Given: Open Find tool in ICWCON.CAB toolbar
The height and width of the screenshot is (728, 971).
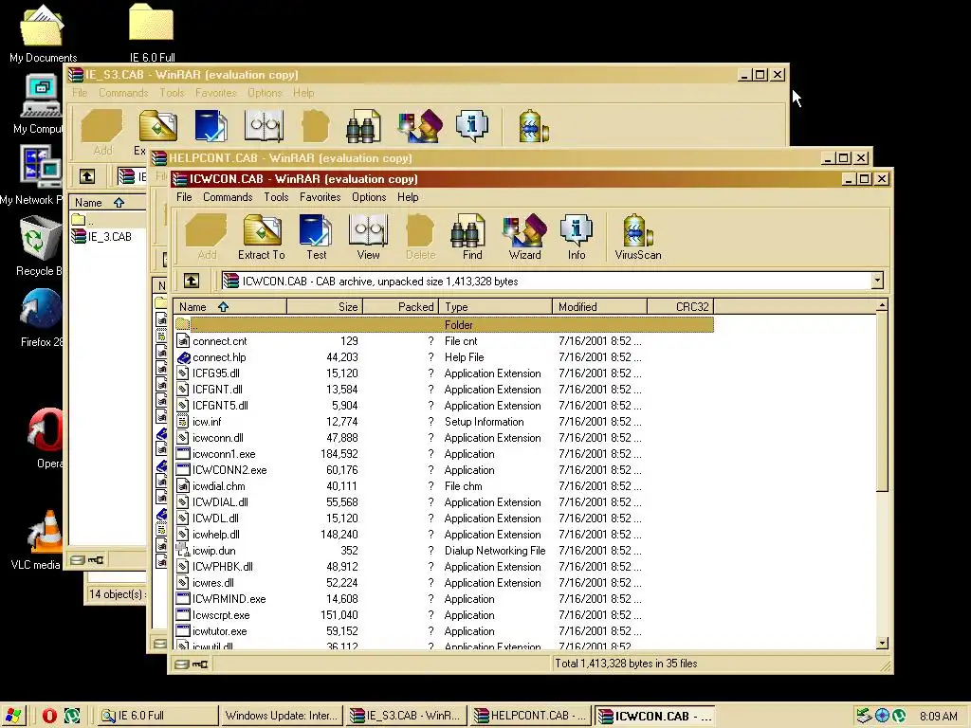Looking at the screenshot, I should click(x=472, y=236).
